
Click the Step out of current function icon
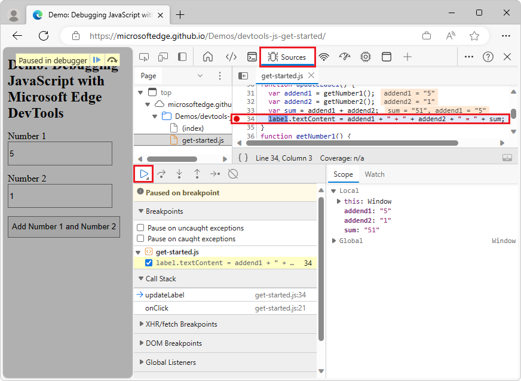pyautogui.click(x=197, y=174)
